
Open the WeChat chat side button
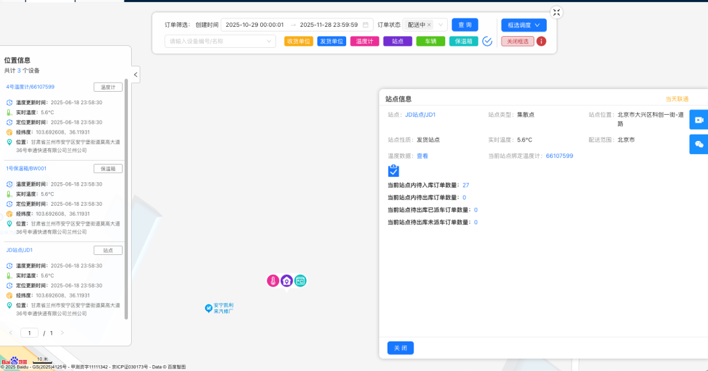[699, 144]
